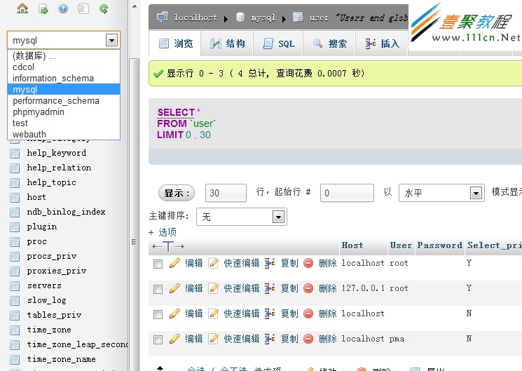Click the server icon next to localhost breadcrumb
The width and height of the screenshot is (522, 371).
162,17
